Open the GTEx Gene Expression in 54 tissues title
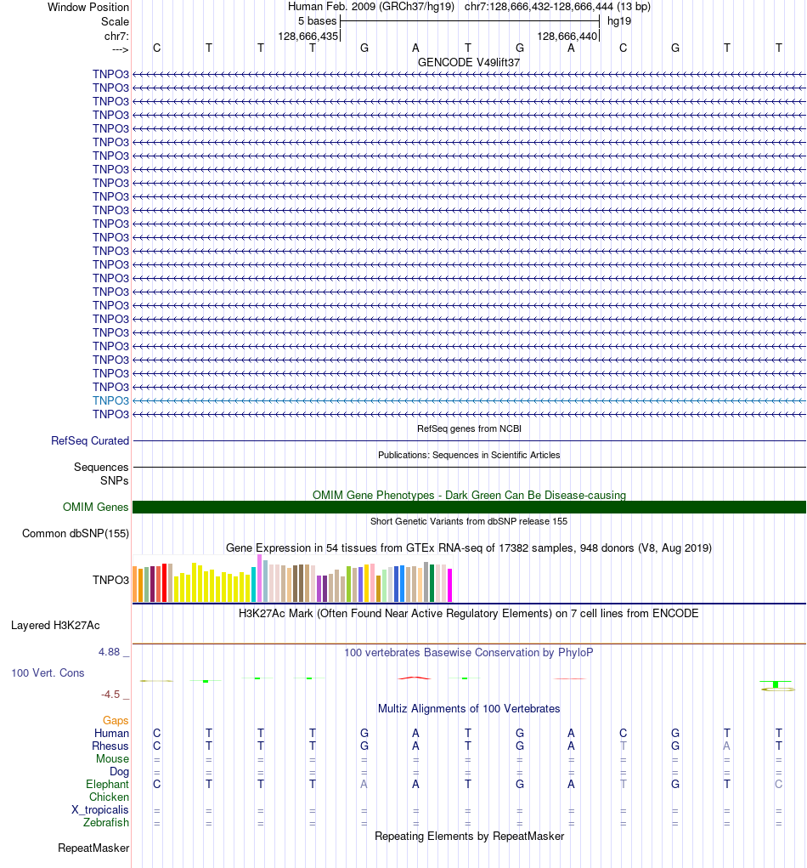Screen dimensions: 807x868 469,547
